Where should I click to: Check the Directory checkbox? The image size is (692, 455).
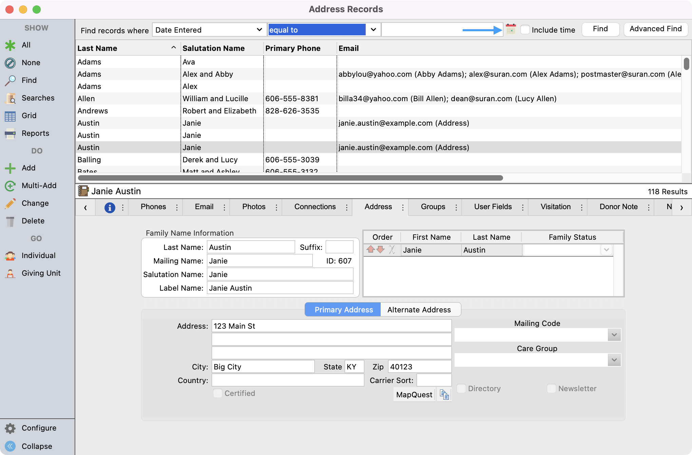coord(461,388)
